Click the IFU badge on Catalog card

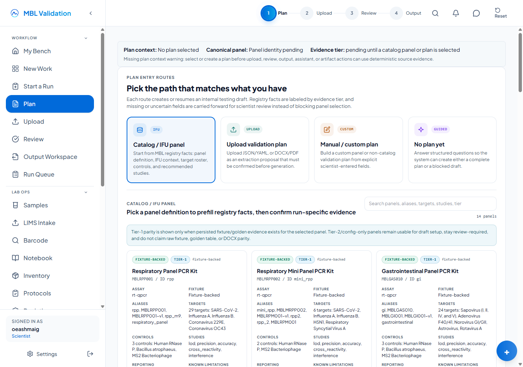156,130
